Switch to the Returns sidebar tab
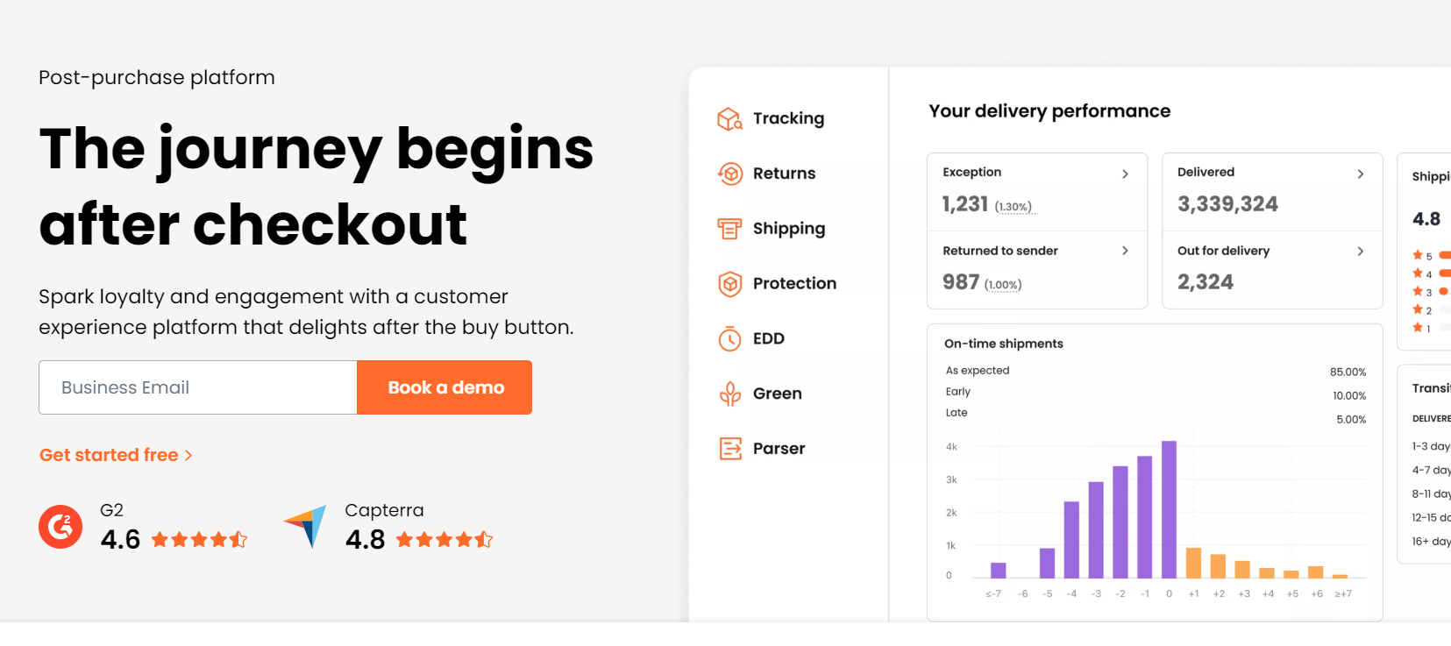This screenshot has height=646, width=1451. pos(783,173)
